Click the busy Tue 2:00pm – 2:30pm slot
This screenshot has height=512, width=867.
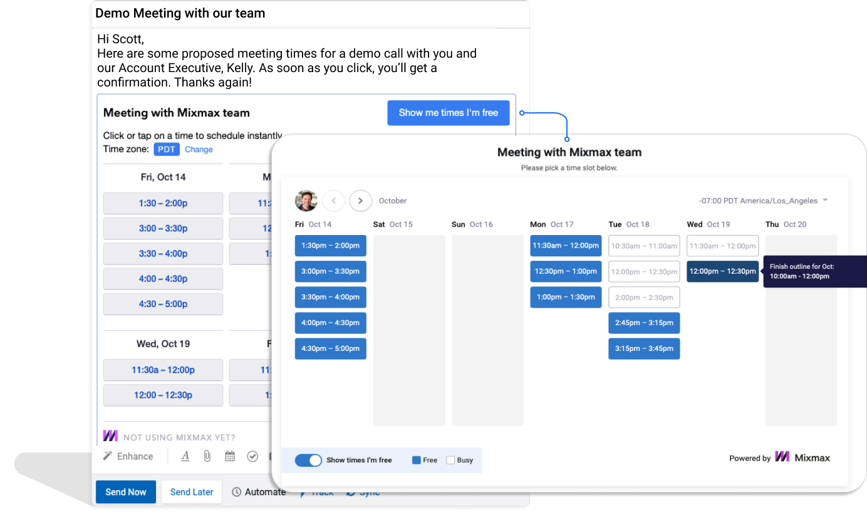coord(644,297)
